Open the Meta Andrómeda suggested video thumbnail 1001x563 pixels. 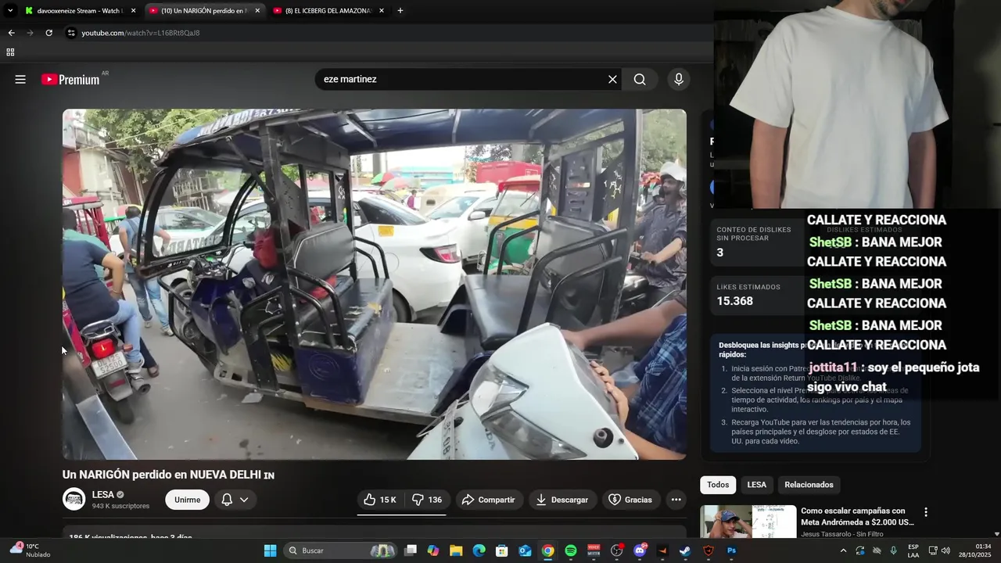pos(748,522)
